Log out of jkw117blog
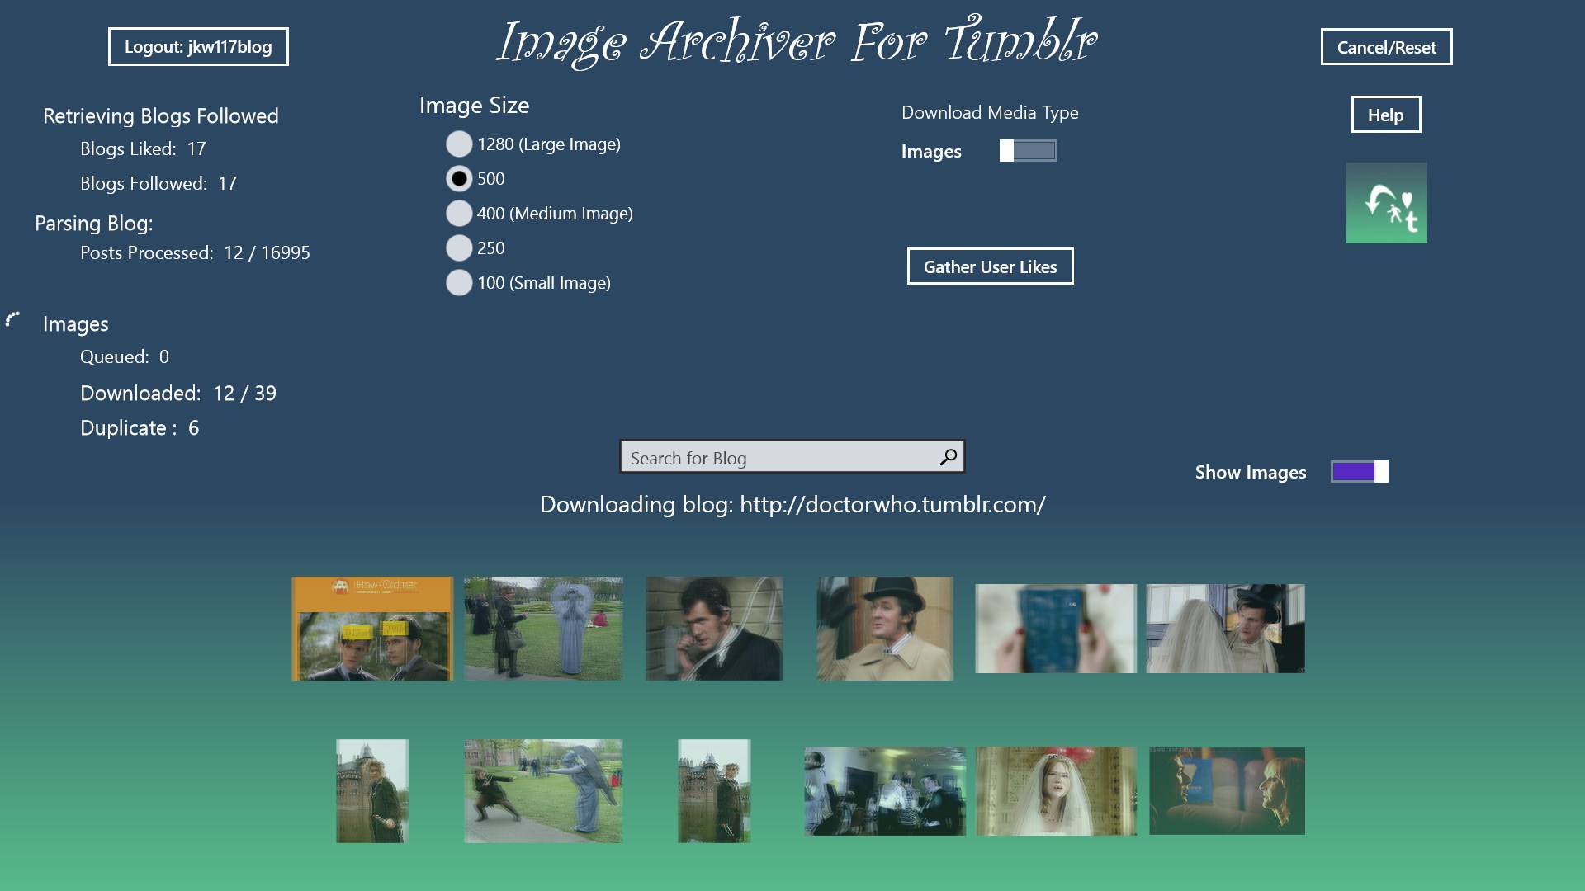 pos(198,47)
